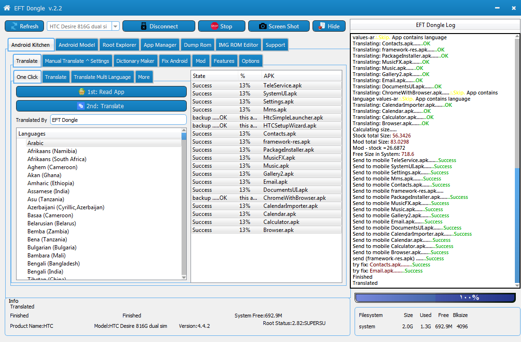
Task: Click the Translated By input field
Action: [x=118, y=120]
